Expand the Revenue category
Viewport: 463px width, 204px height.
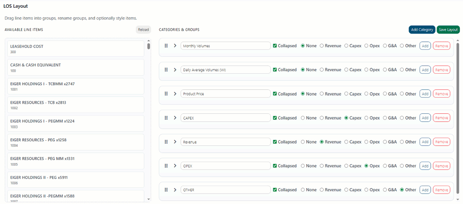click(175, 142)
